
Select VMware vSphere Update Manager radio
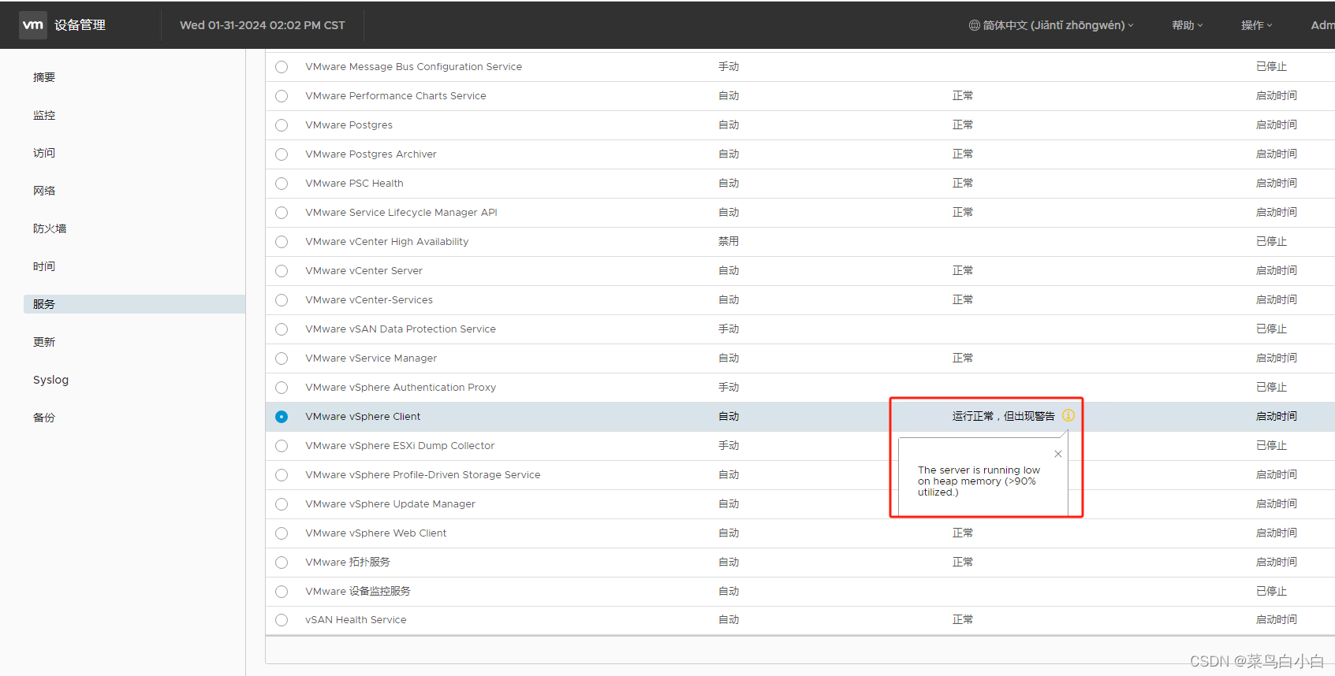pos(282,504)
